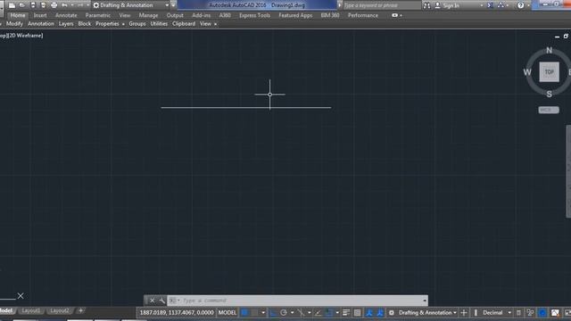
Task: Click the Undo arrow icon
Action: tap(65, 5)
